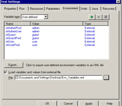Click External type in strUserPwd row

(90, 45)
